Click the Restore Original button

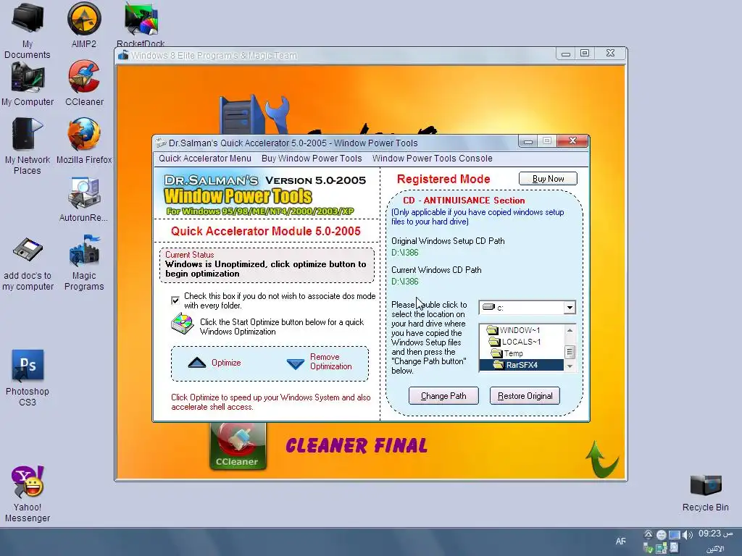(525, 396)
